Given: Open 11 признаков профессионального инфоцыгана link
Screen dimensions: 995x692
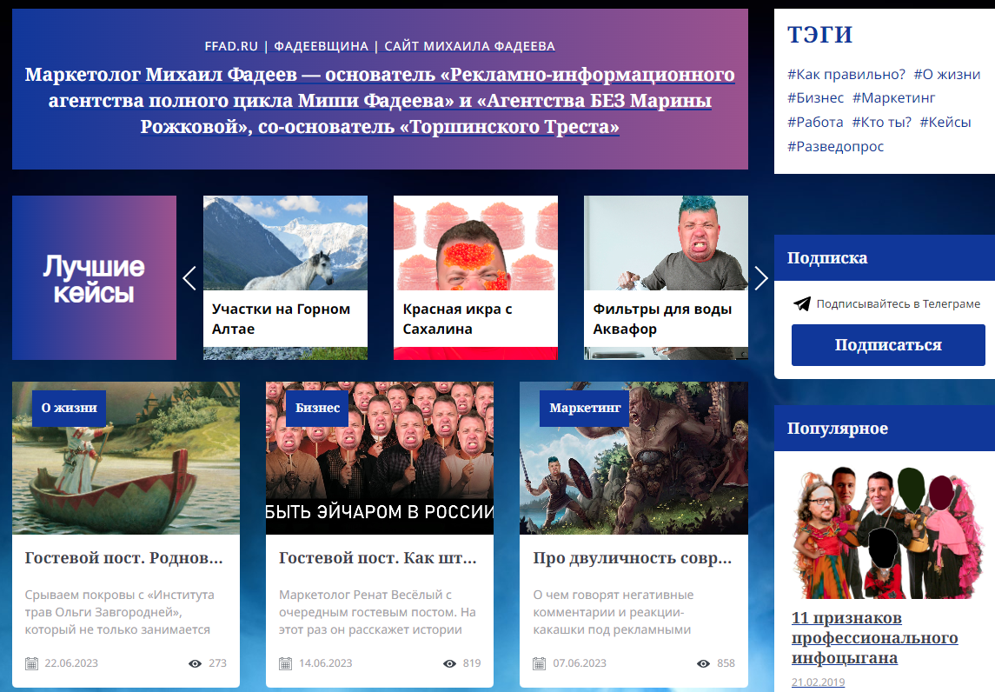Looking at the screenshot, I should 874,637.
